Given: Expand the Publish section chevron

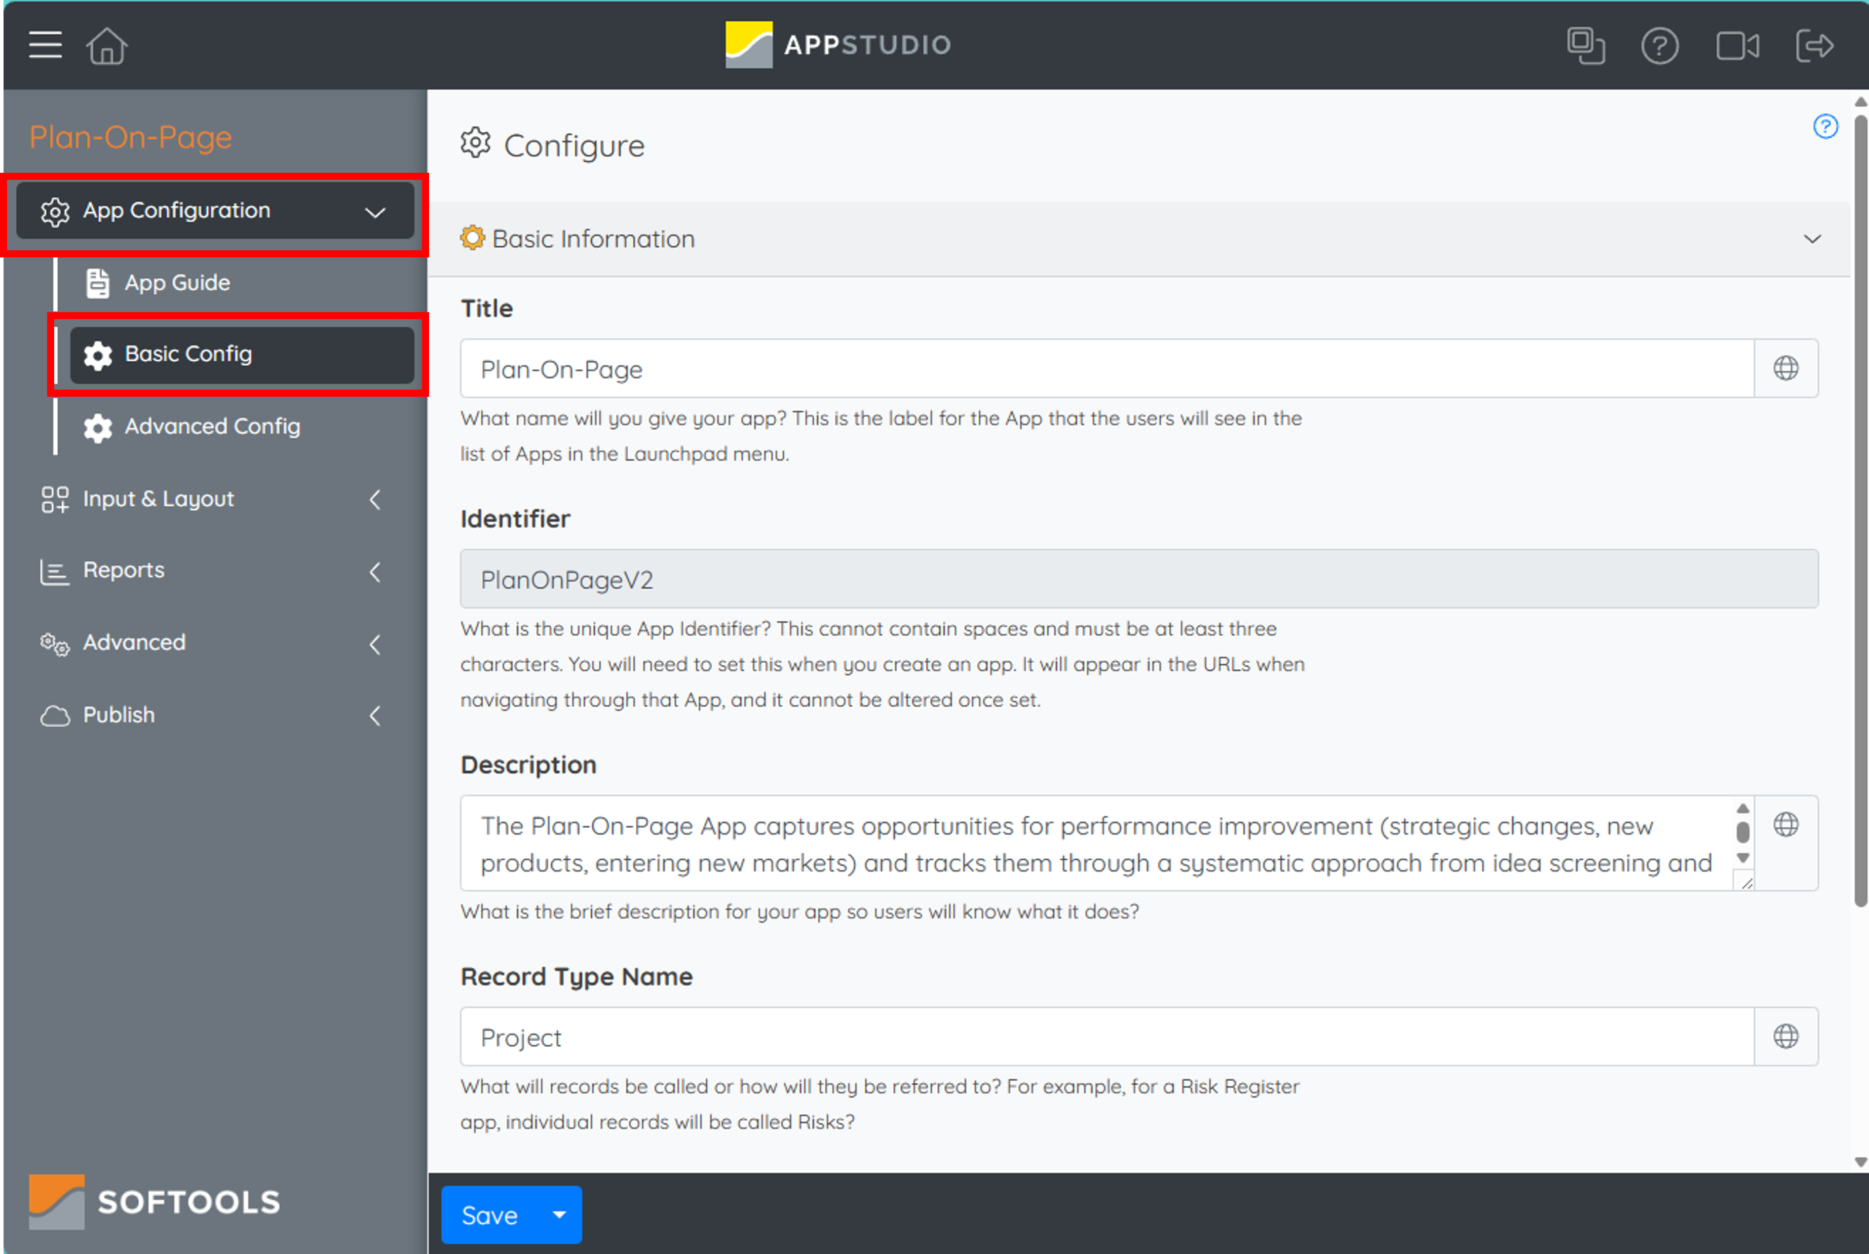Looking at the screenshot, I should [375, 716].
